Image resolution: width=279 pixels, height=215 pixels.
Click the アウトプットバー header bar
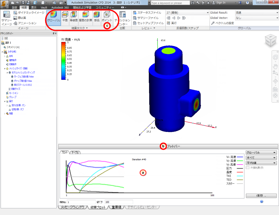point(168,146)
